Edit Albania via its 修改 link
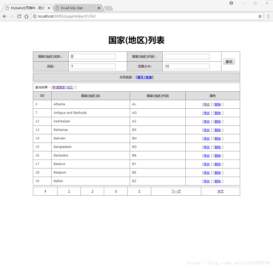Image resolution: width=273 pixels, height=268 pixels. pos(207,104)
